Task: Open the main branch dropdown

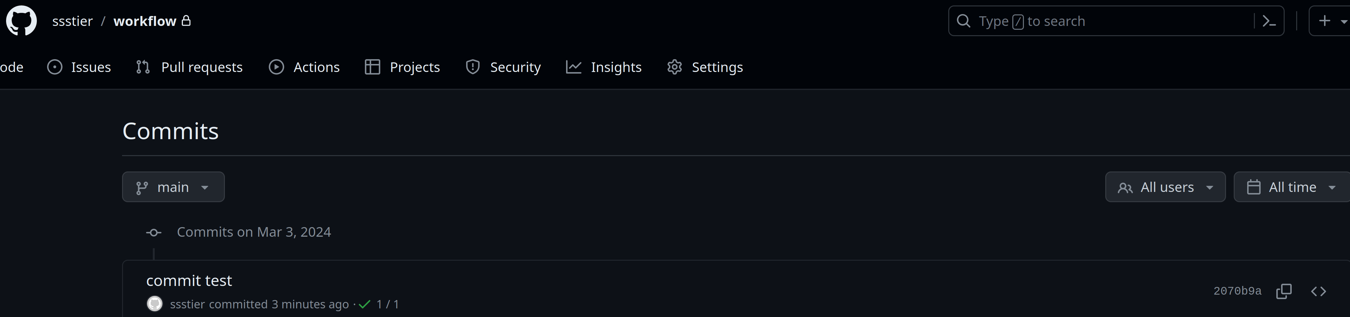Action: click(x=173, y=187)
